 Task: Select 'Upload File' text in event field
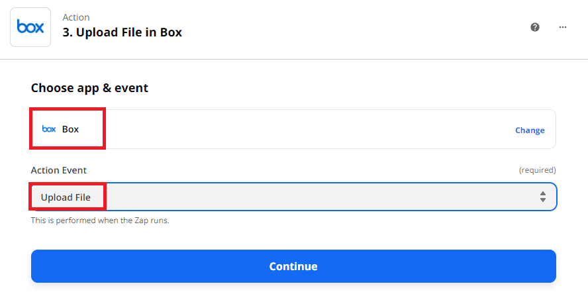[66, 197]
